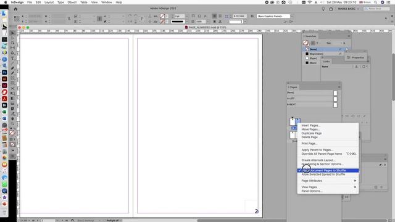Expand the View Pages submenu
Image resolution: width=395 pixels, height=222 pixels.
click(x=328, y=187)
